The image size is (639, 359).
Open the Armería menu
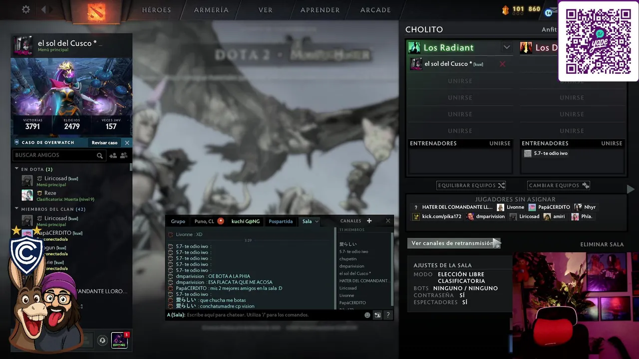click(x=211, y=10)
